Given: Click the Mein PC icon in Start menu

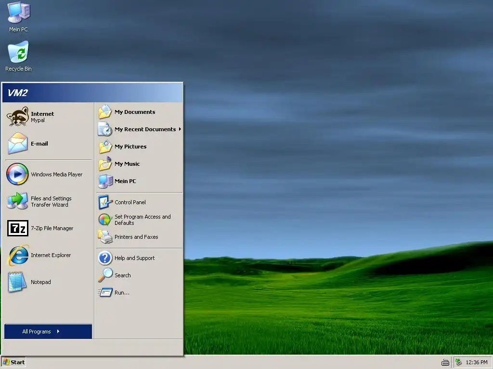Looking at the screenshot, I should click(x=105, y=181).
